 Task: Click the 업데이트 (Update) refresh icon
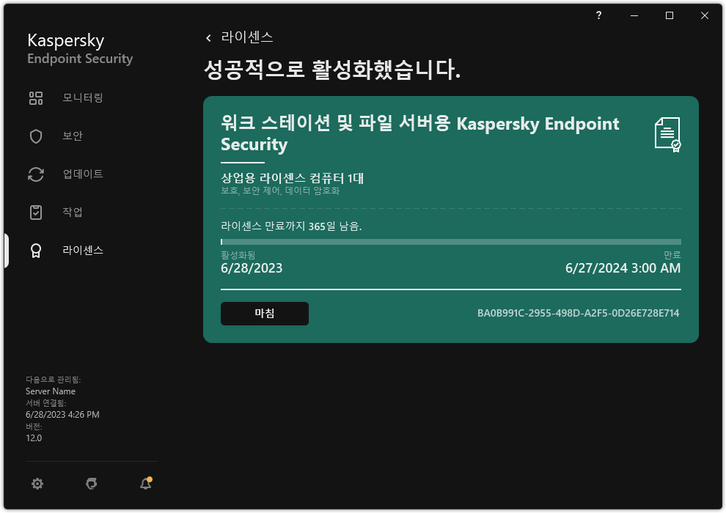tap(36, 174)
